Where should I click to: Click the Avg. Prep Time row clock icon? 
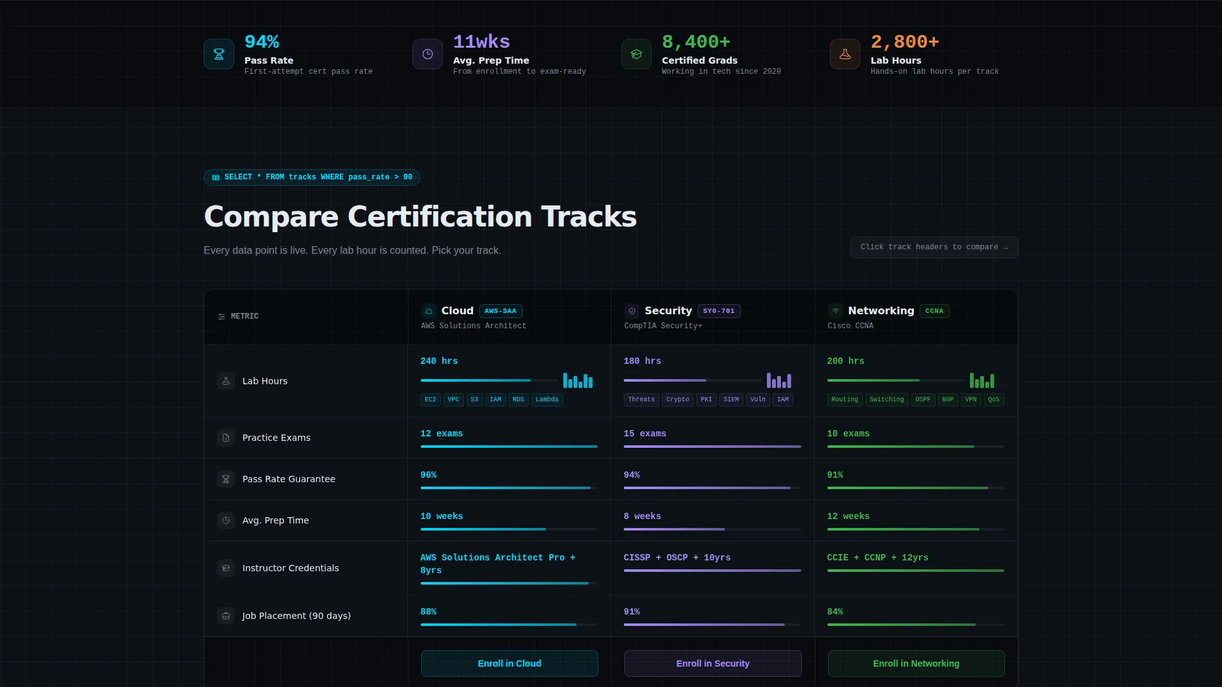point(226,520)
